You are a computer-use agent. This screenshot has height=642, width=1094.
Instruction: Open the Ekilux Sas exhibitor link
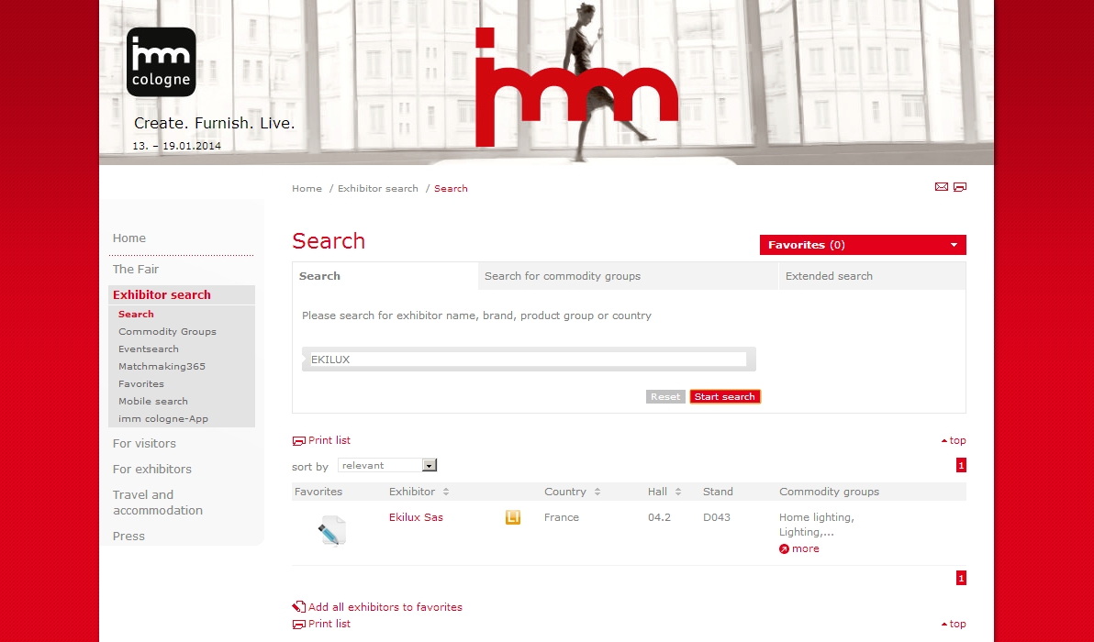pos(416,517)
